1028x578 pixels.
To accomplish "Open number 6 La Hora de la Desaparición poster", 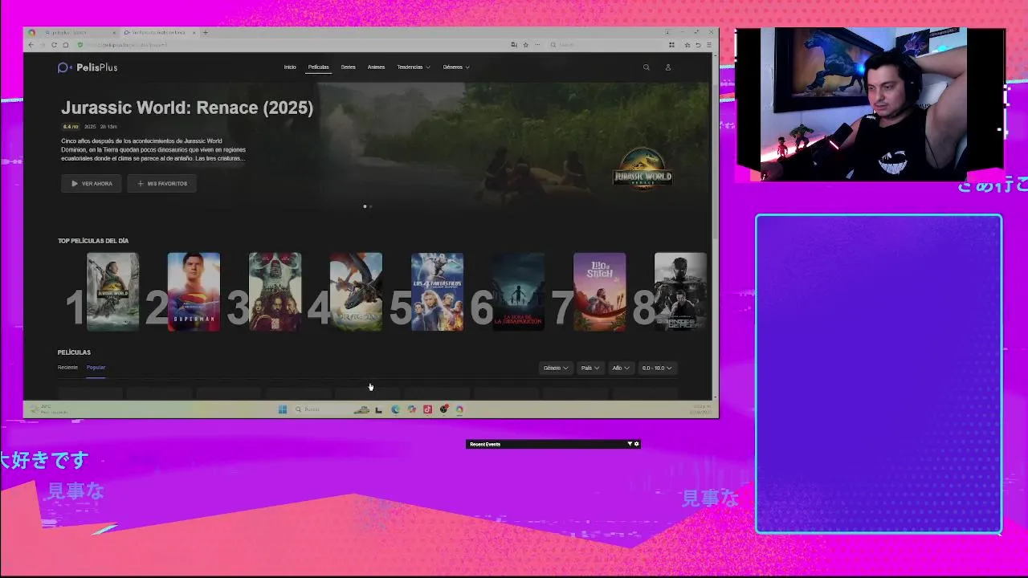I will click(x=518, y=291).
